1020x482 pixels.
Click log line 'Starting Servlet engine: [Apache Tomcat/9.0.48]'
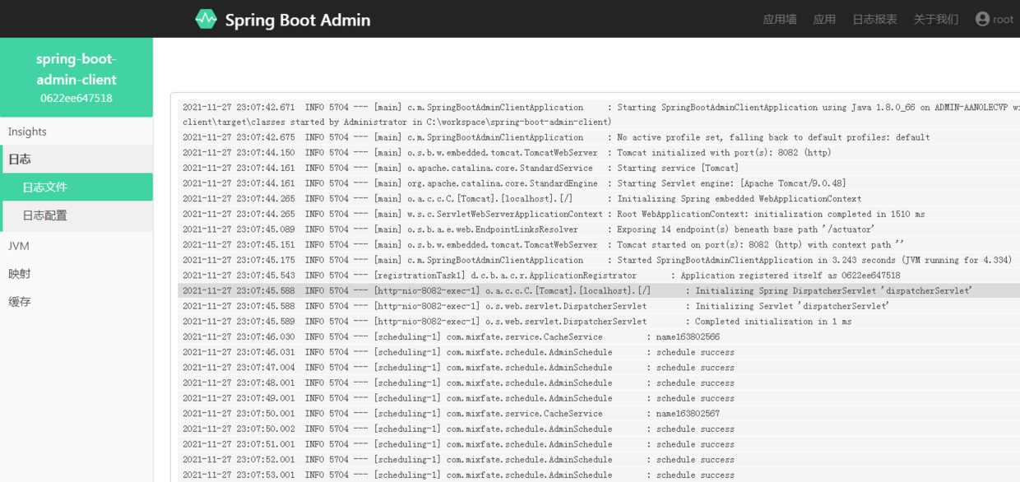[599, 183]
